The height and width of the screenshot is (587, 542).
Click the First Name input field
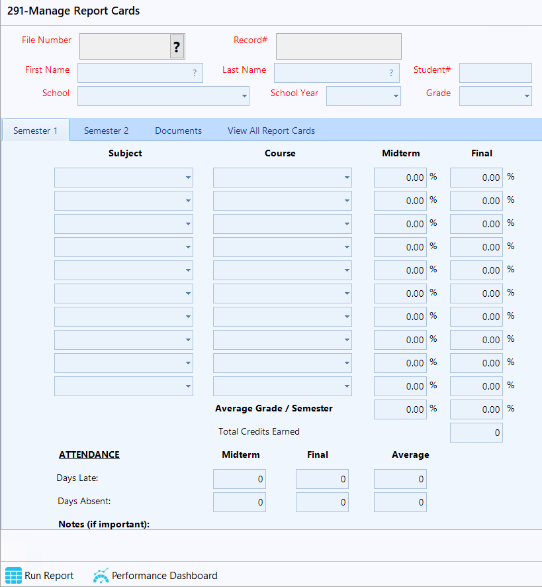pos(140,73)
